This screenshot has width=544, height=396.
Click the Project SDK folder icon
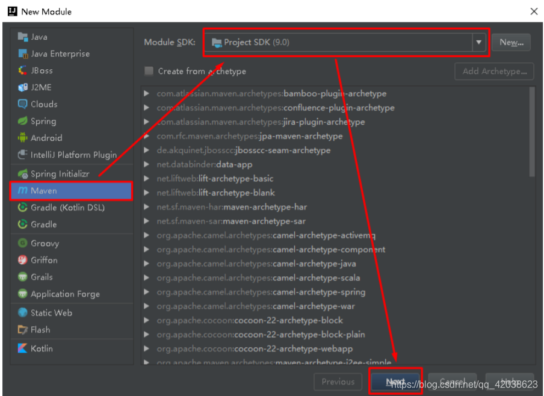[x=217, y=43]
